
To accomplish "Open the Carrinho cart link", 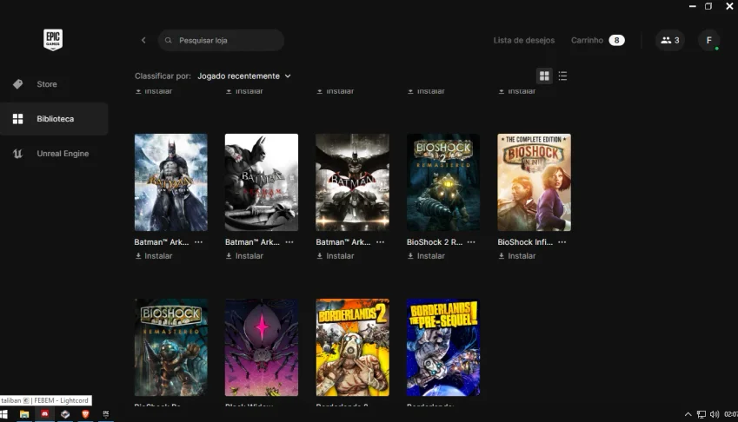I will tap(587, 41).
